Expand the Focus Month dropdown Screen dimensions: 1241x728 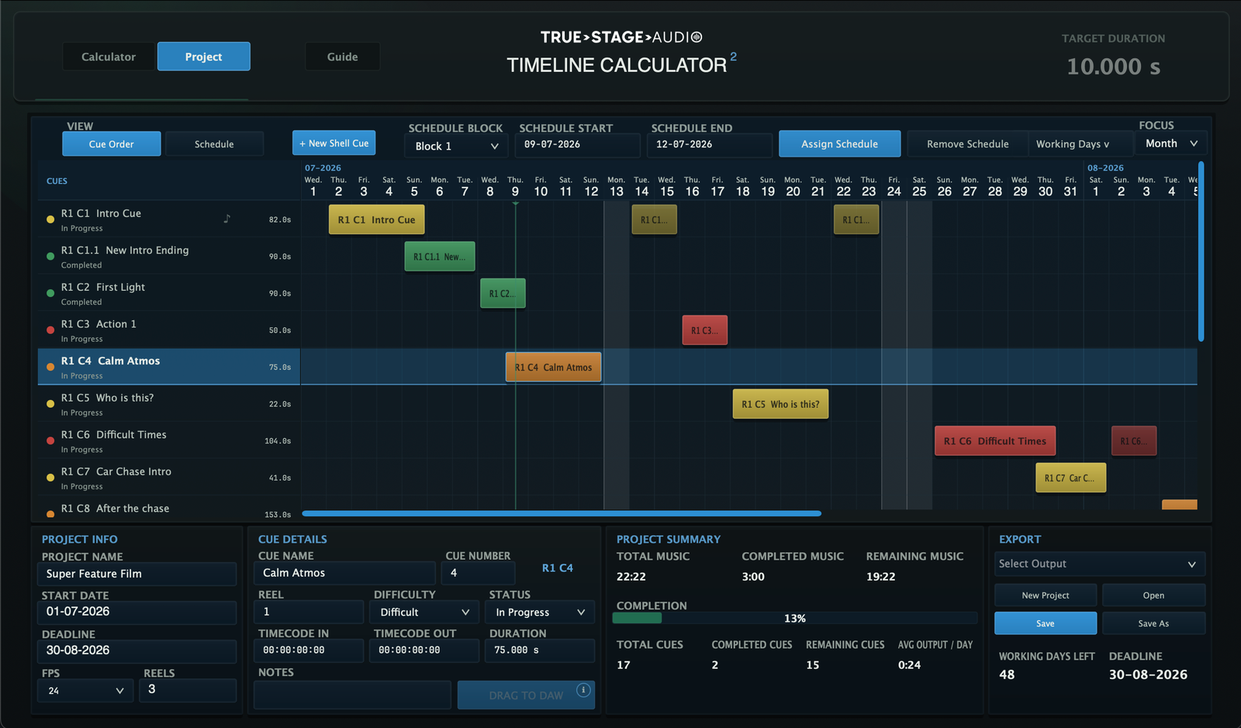coord(1171,143)
